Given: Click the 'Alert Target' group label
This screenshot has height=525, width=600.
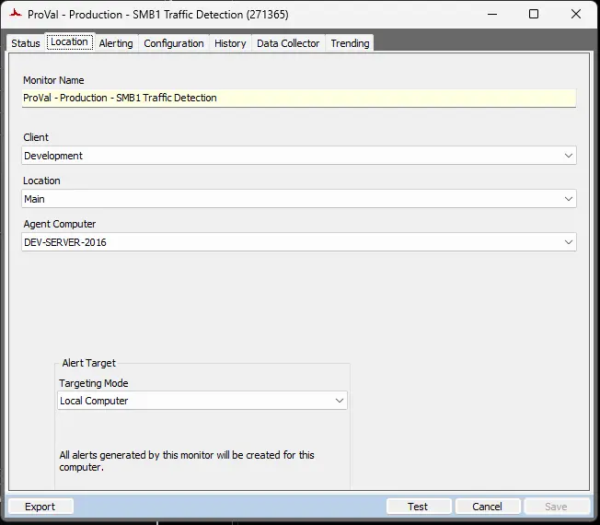Looking at the screenshot, I should [88, 363].
